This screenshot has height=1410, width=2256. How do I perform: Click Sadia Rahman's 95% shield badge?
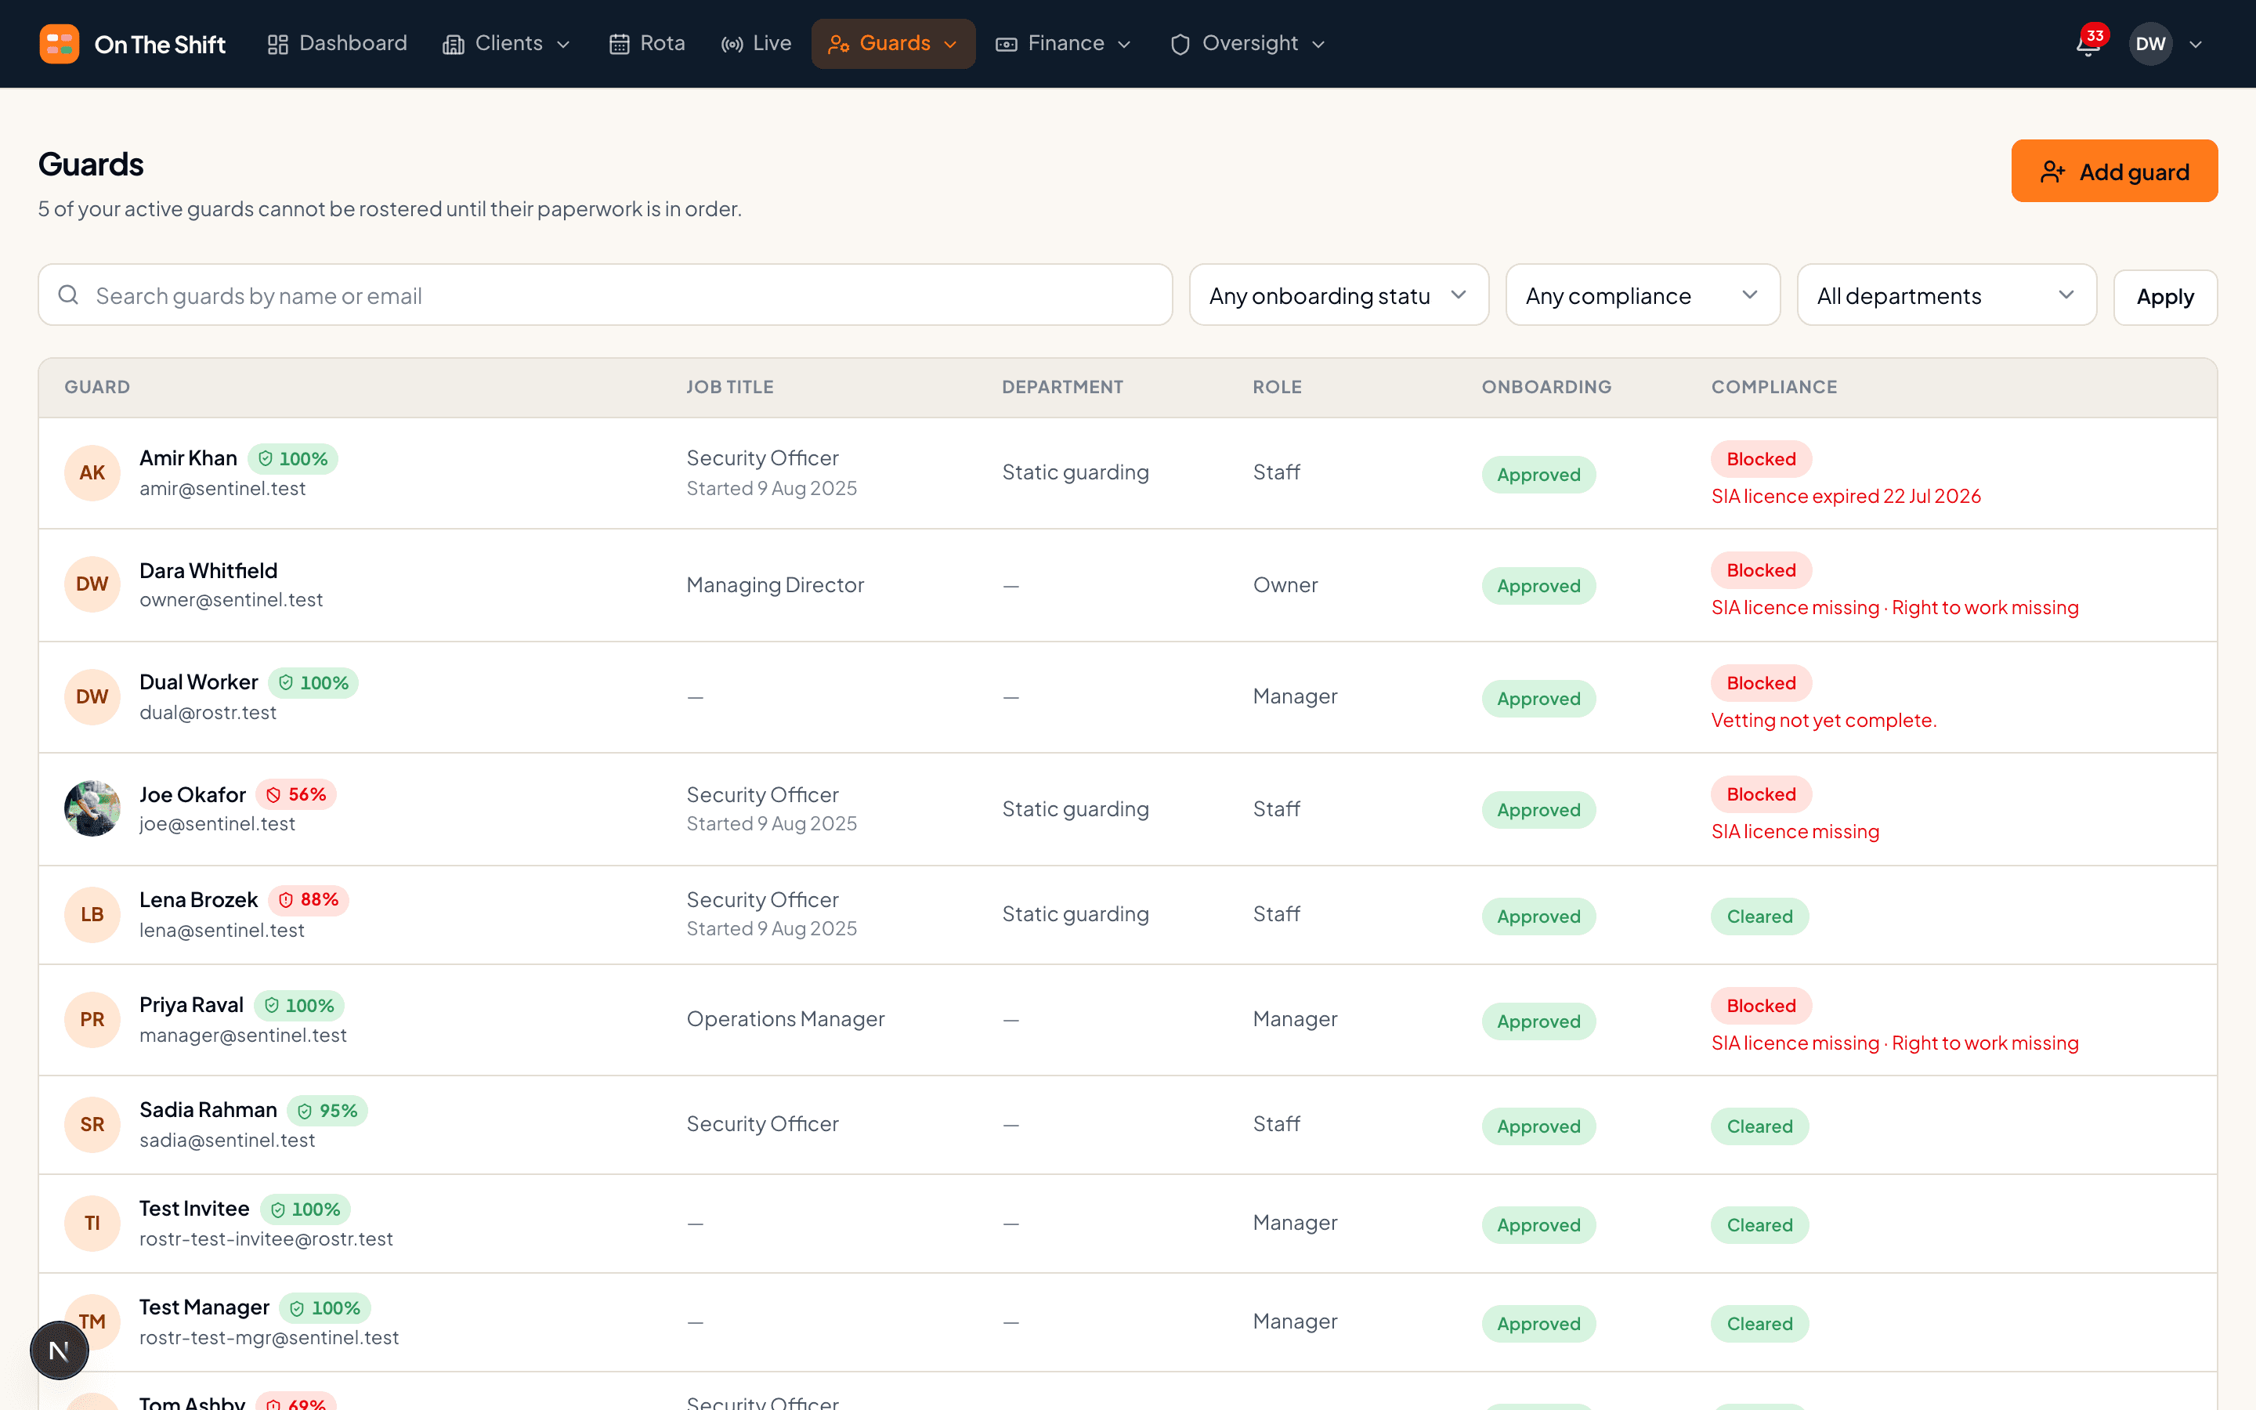pos(327,1111)
